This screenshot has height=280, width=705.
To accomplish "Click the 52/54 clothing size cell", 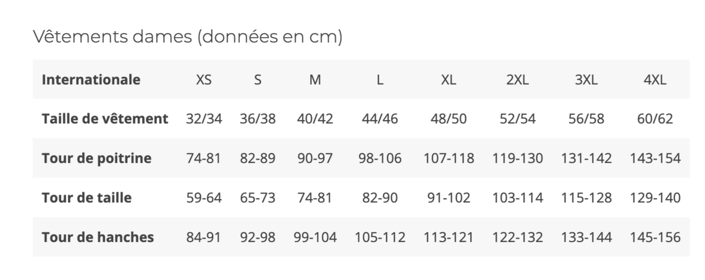I will [x=517, y=119].
